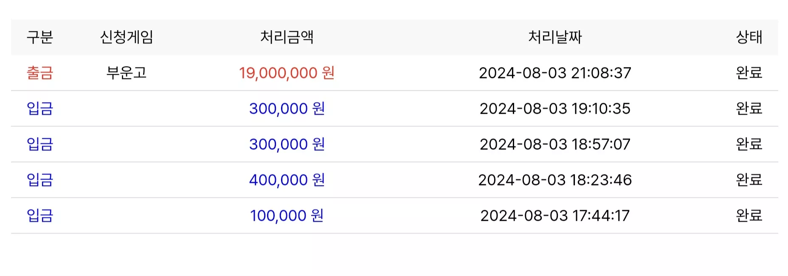This screenshot has width=788, height=276.
Task: Click the 처리금액 column header
Action: click(287, 37)
